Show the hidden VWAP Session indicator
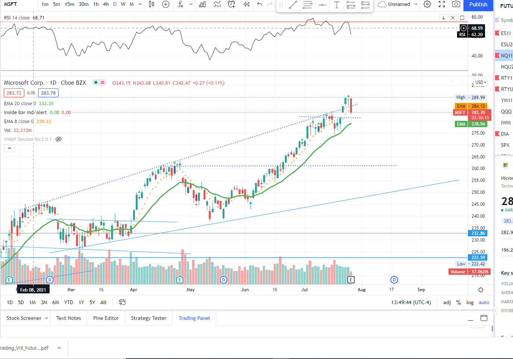The height and width of the screenshot is (359, 513). pos(59,139)
